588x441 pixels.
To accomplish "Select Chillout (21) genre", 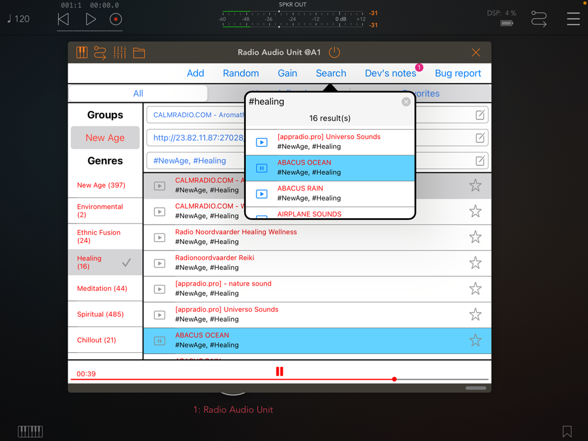I will (x=105, y=340).
